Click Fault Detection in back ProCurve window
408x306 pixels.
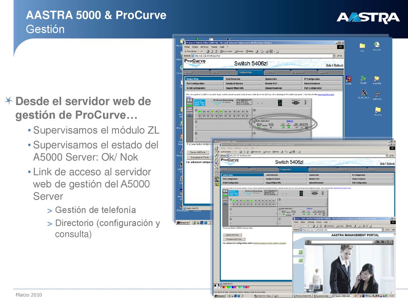[x=244, y=79]
